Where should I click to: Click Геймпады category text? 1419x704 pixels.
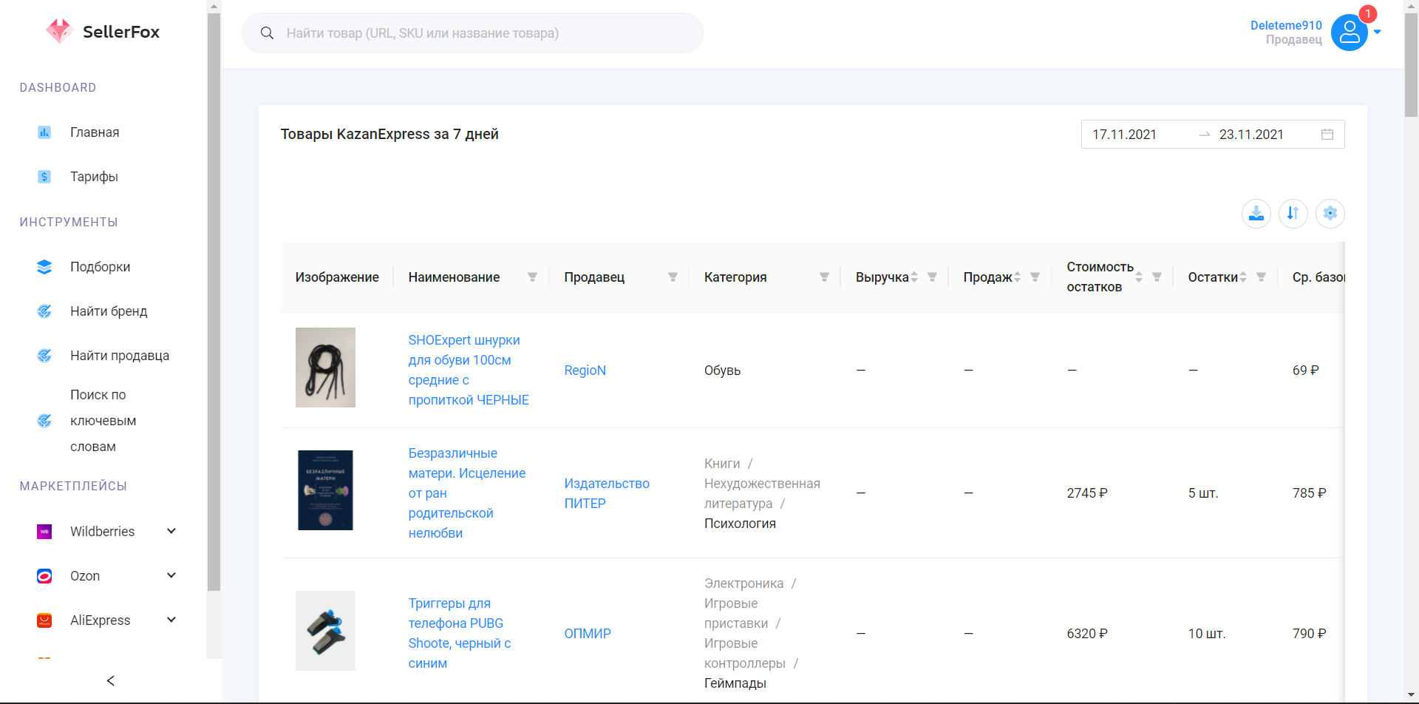[x=735, y=683]
